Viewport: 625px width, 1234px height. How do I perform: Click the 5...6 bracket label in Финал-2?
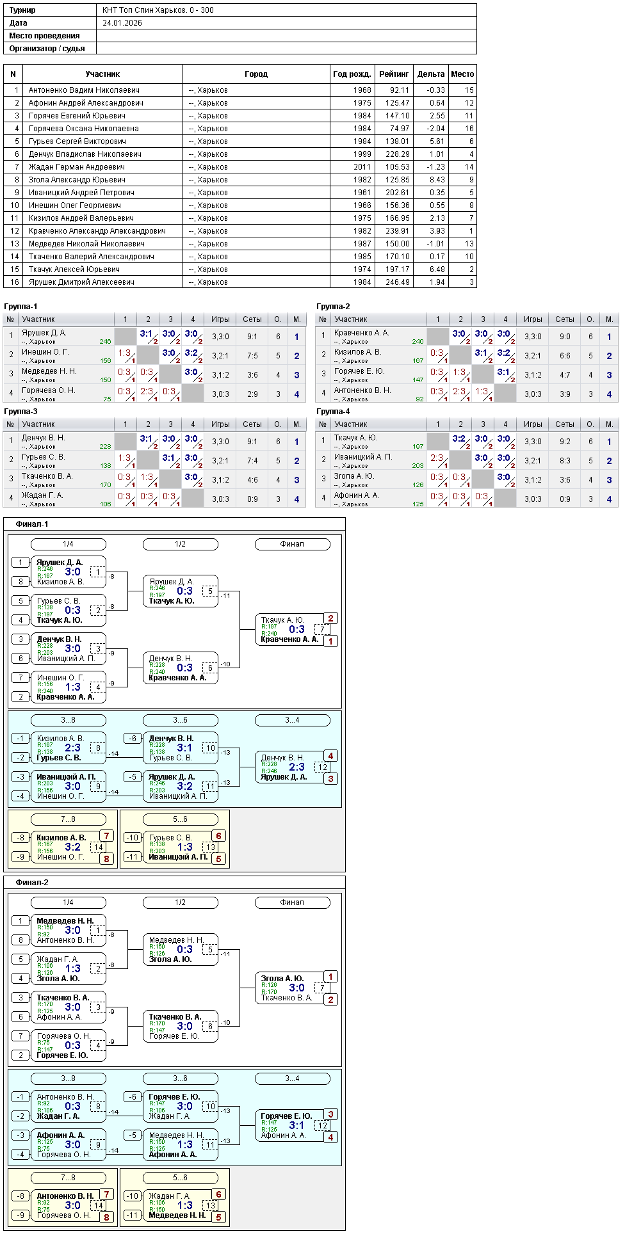click(181, 1178)
